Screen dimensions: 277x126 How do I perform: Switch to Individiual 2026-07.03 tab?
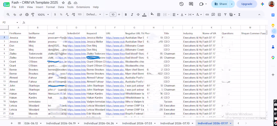[137, 123]
